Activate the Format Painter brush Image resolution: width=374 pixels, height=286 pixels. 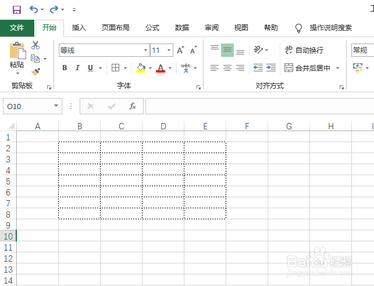(35, 71)
